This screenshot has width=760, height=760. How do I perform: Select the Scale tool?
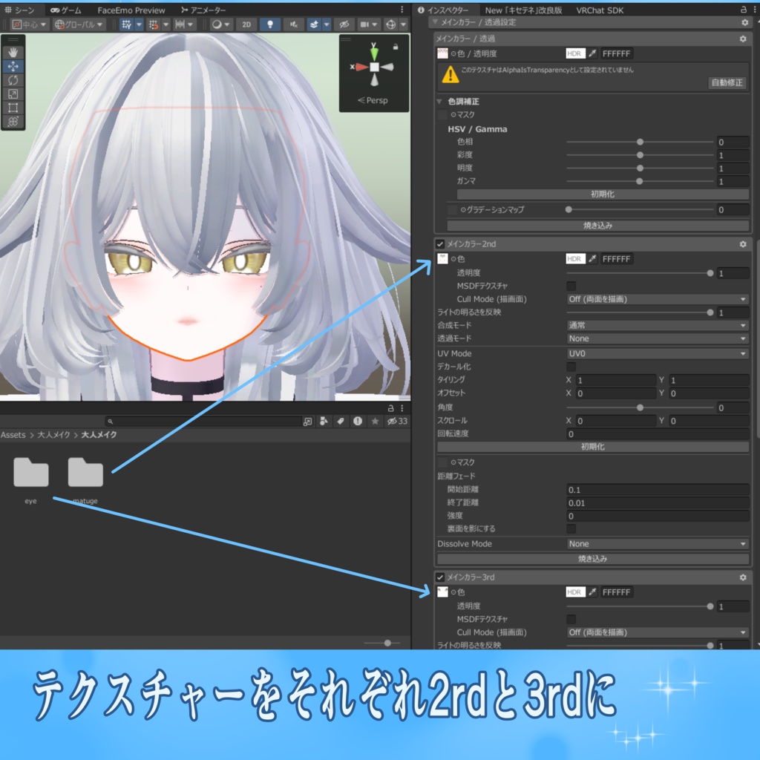[13, 94]
